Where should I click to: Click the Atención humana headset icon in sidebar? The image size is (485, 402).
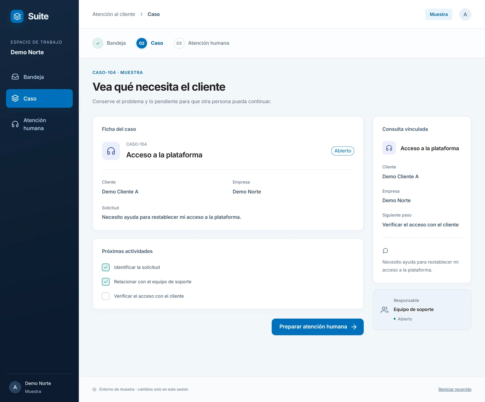(x=15, y=124)
